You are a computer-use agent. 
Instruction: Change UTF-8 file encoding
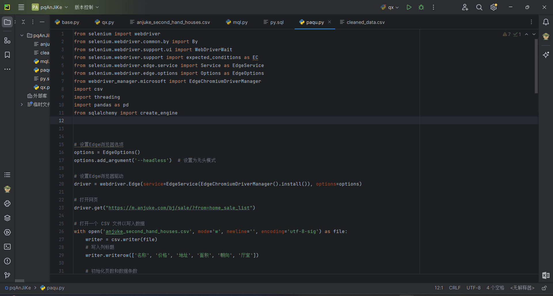474,288
